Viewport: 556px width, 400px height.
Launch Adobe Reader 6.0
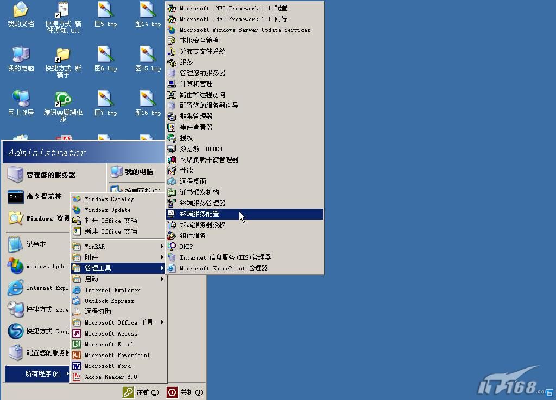tap(110, 377)
